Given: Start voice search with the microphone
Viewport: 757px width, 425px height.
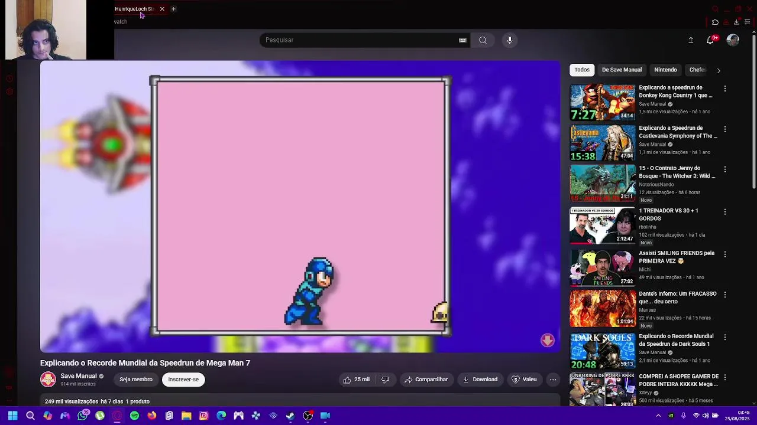Looking at the screenshot, I should (510, 40).
